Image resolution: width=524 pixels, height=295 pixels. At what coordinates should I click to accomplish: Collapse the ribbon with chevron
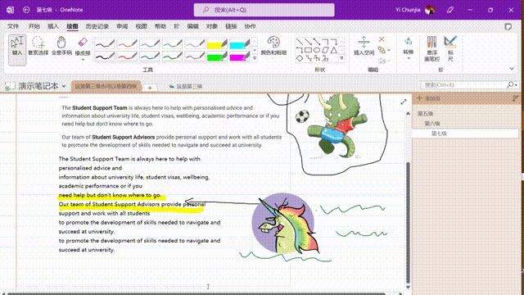click(x=512, y=69)
